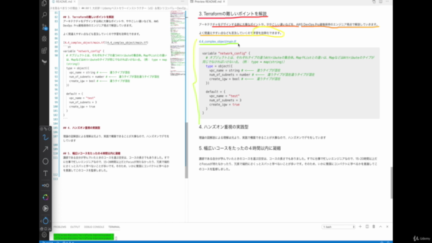This screenshot has height=243, width=432.
Task: Click 'vpc_name = "test"' on editor line 98
Action: [x=82, y=98]
